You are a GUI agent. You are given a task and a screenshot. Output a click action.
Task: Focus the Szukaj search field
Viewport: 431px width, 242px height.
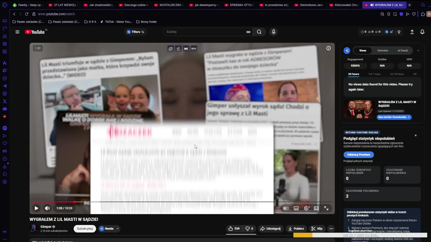click(205, 32)
